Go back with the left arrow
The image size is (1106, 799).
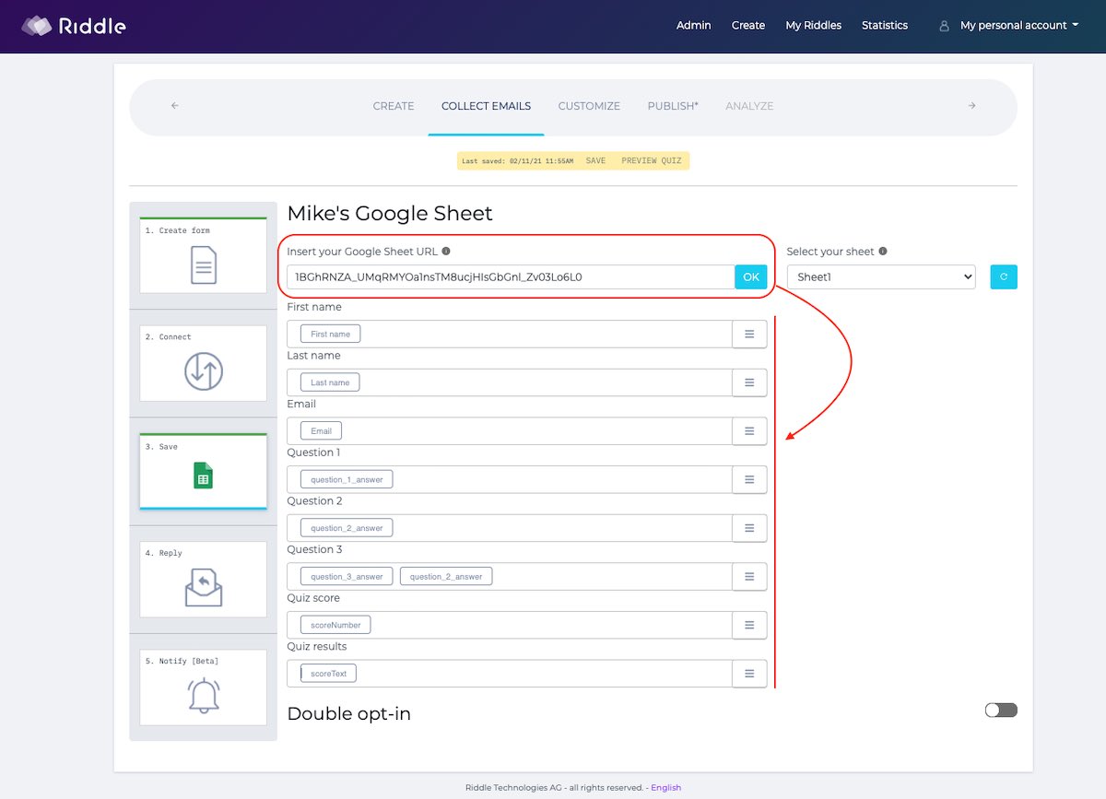tap(174, 106)
